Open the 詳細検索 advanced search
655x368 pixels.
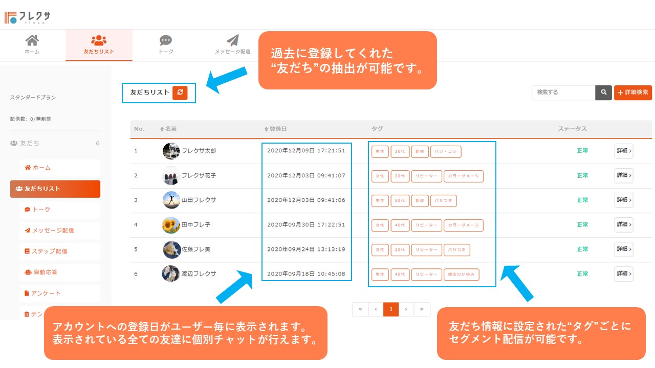[632, 93]
